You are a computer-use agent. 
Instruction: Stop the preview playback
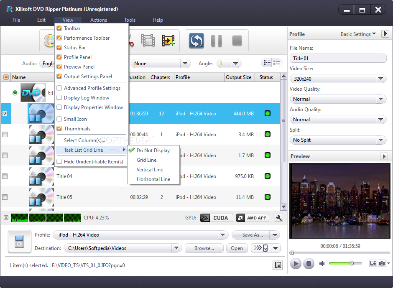click(x=309, y=263)
